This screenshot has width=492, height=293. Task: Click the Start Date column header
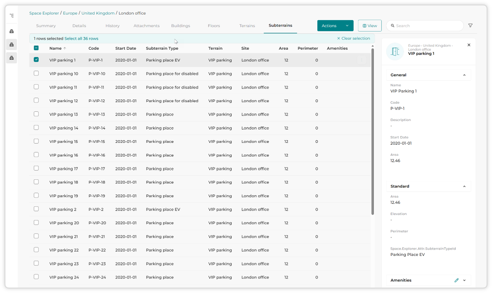click(126, 48)
